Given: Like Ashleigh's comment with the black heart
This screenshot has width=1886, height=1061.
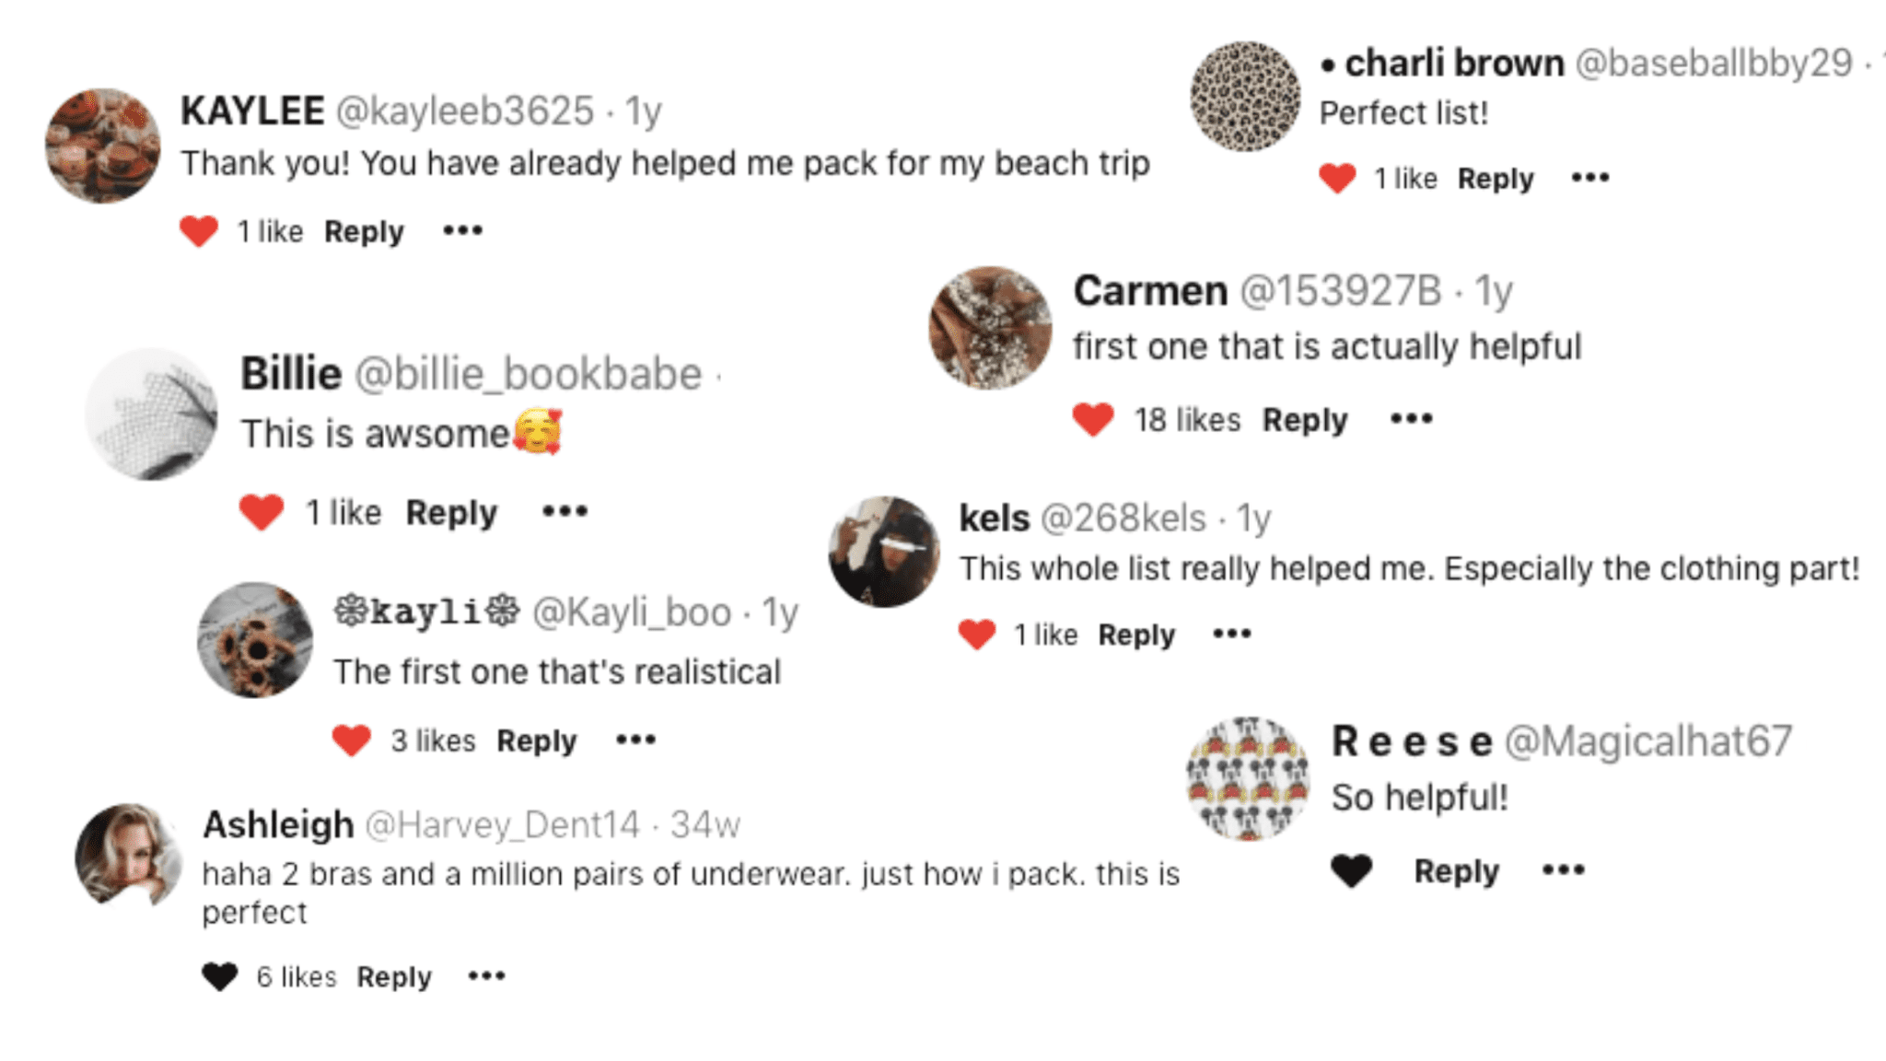Looking at the screenshot, I should [x=220, y=976].
